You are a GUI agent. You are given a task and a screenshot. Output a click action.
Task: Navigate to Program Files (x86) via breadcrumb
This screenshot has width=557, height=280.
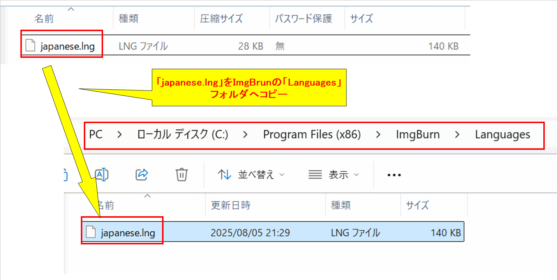click(312, 135)
